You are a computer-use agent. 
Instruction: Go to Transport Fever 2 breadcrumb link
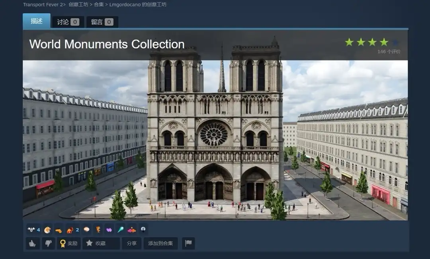coord(43,5)
